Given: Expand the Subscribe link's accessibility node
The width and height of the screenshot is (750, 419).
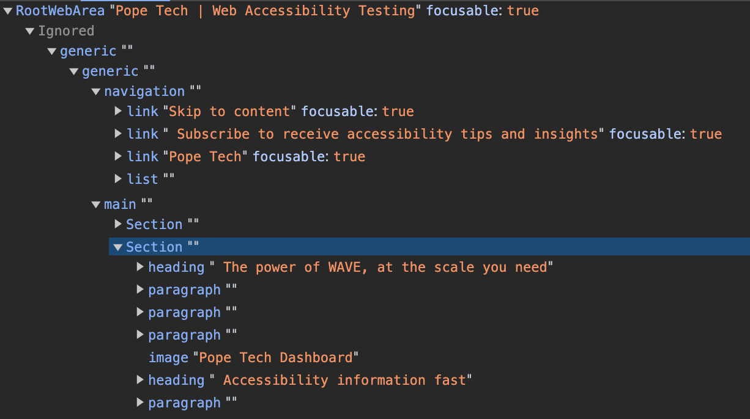Looking at the screenshot, I should tap(117, 134).
